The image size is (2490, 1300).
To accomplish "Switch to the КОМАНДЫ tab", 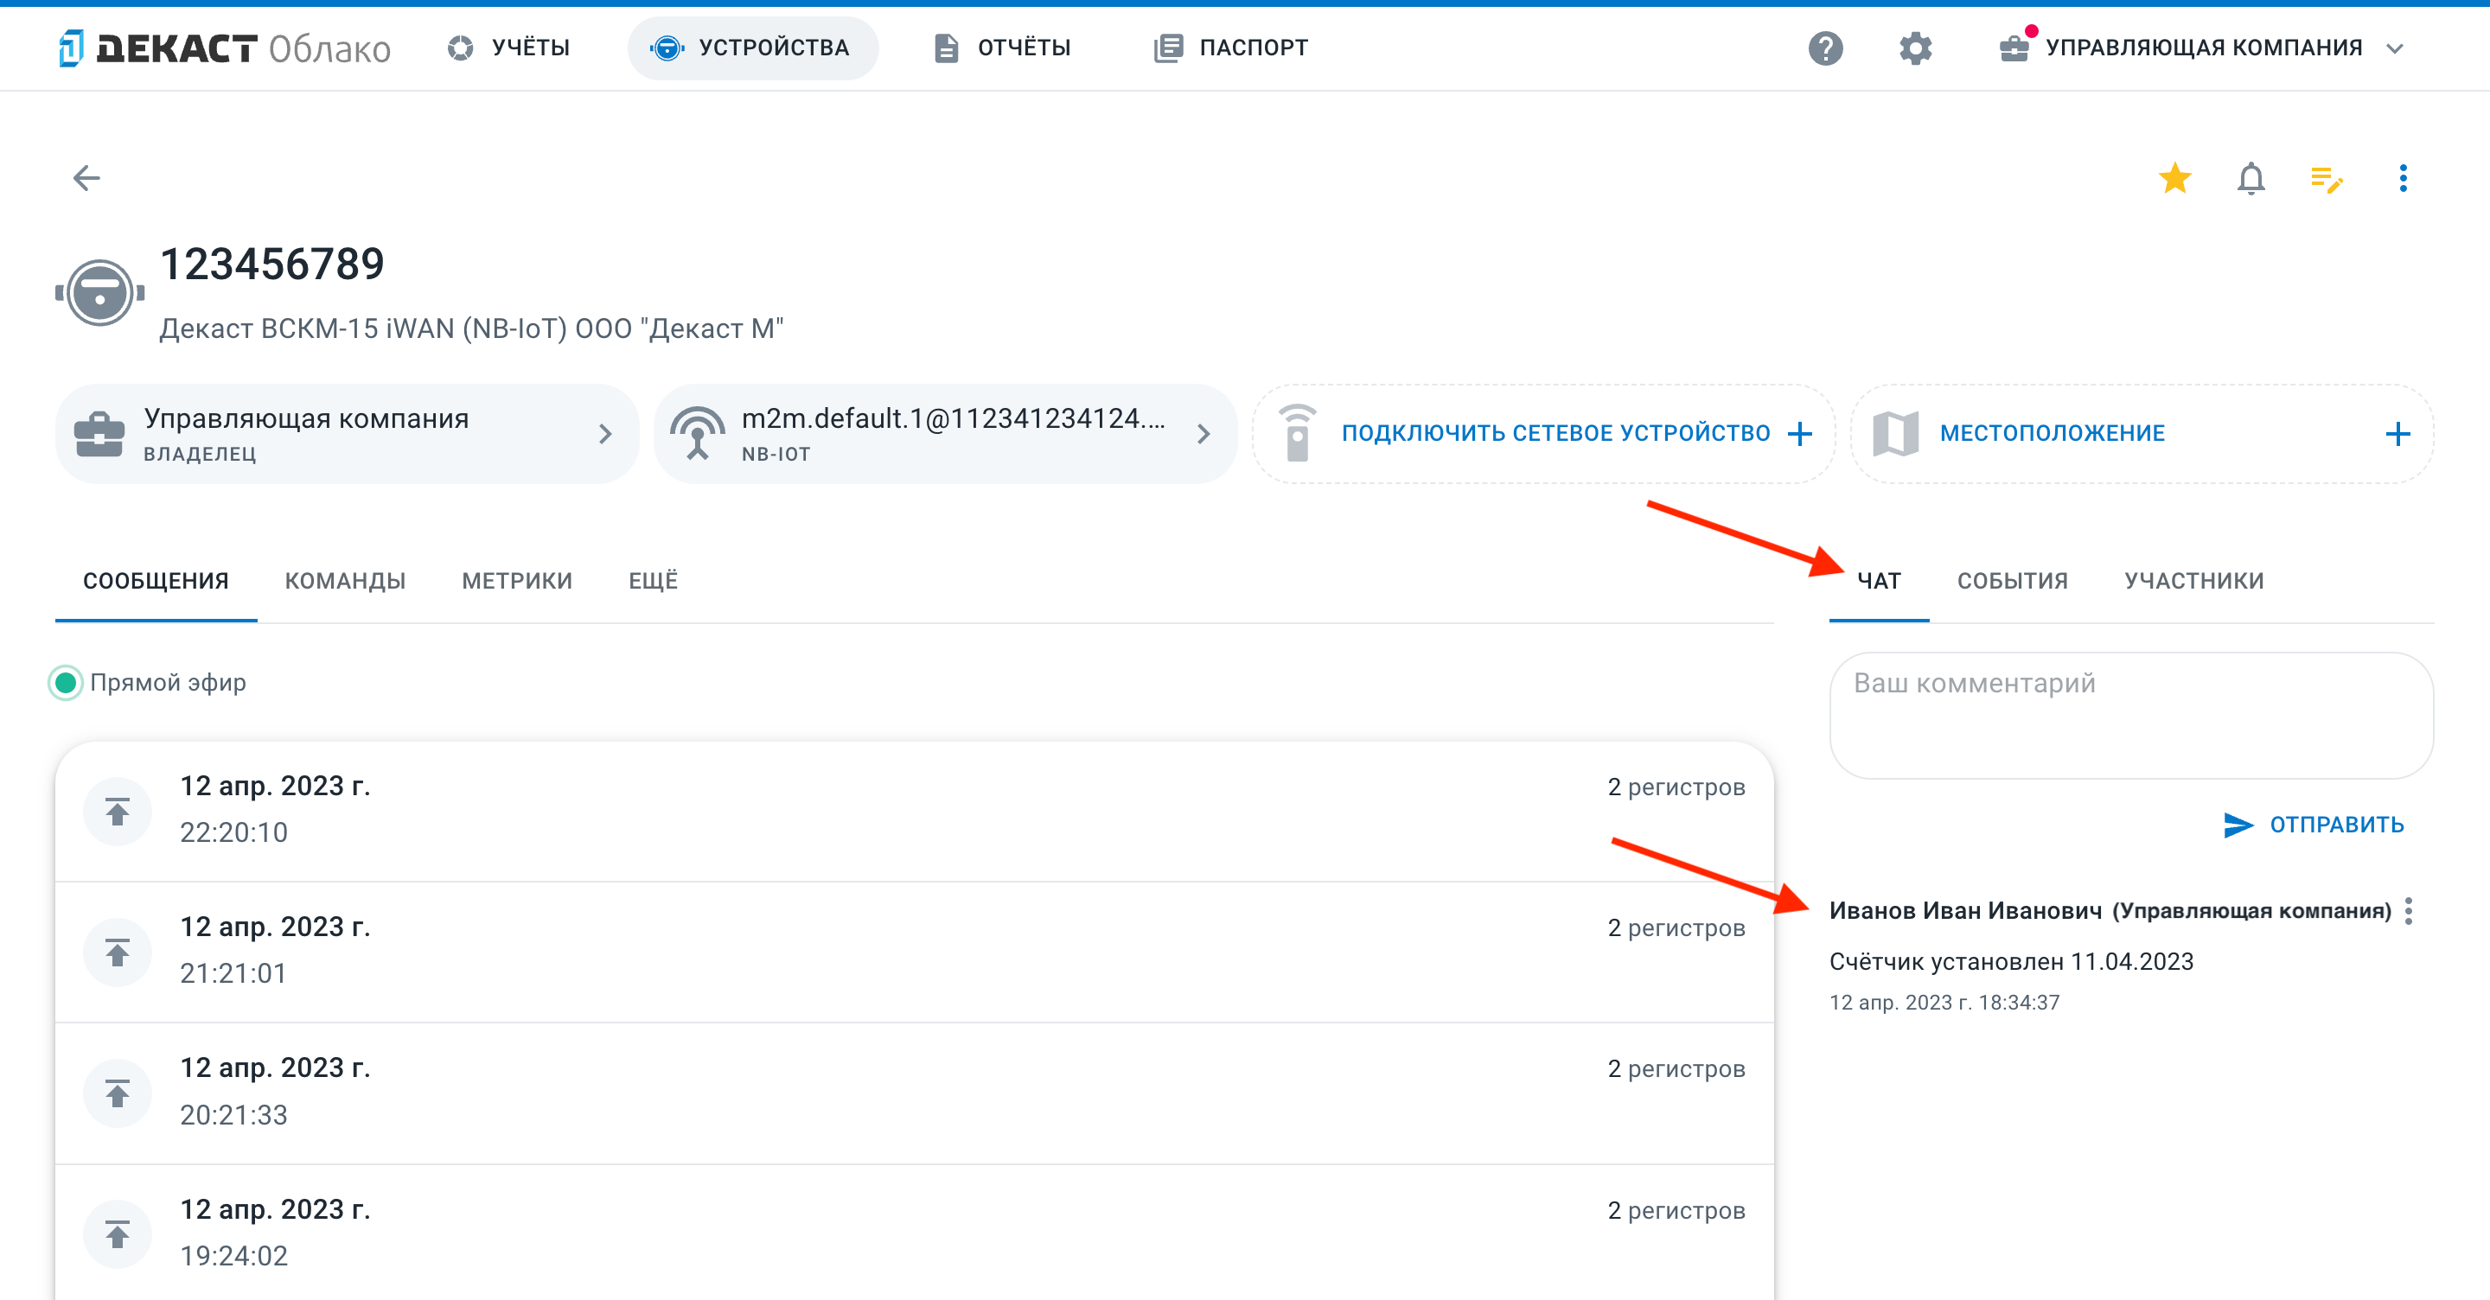I will pyautogui.click(x=345, y=581).
